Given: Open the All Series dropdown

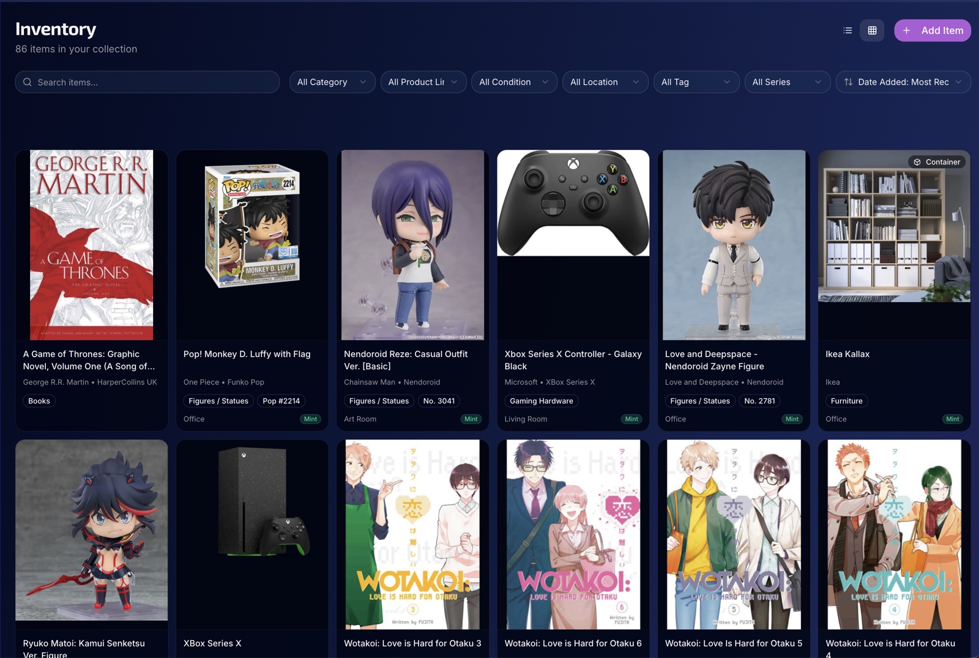Looking at the screenshot, I should tap(787, 82).
